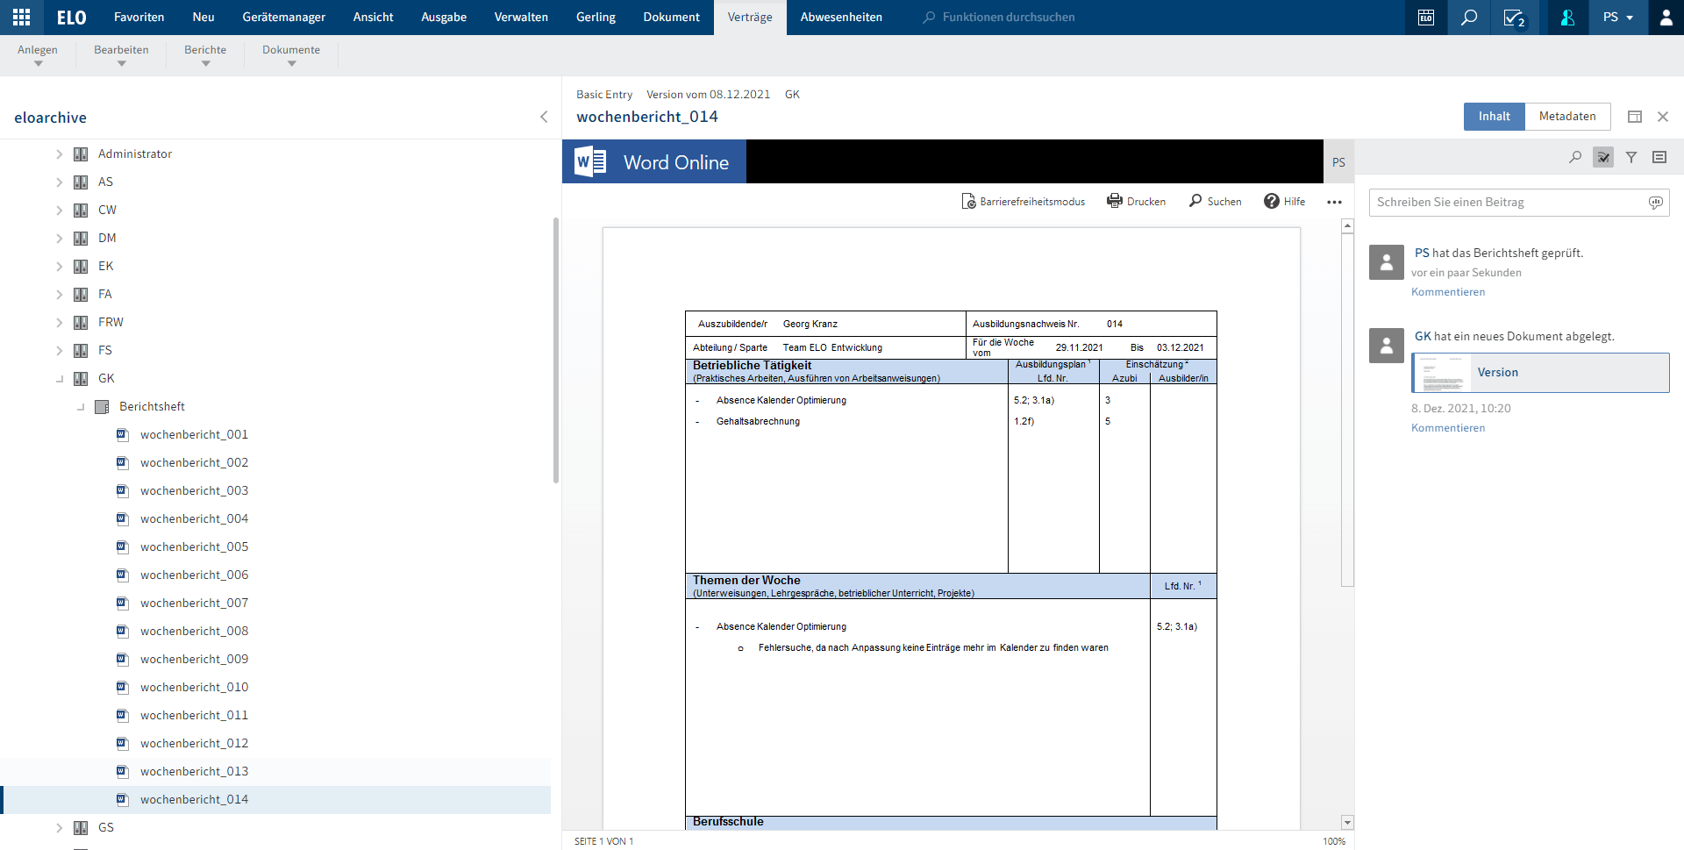Open the Bearbeiten dropdown
This screenshot has width=1684, height=850.
point(121,55)
